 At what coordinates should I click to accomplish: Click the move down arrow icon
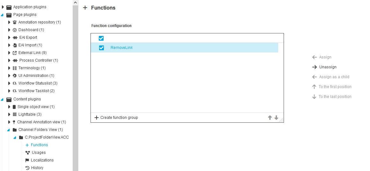(x=276, y=118)
